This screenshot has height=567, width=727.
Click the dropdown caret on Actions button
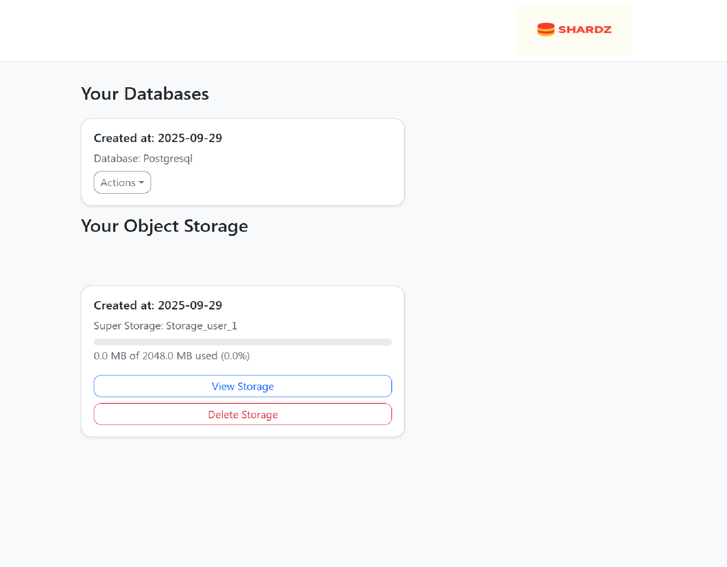click(141, 182)
